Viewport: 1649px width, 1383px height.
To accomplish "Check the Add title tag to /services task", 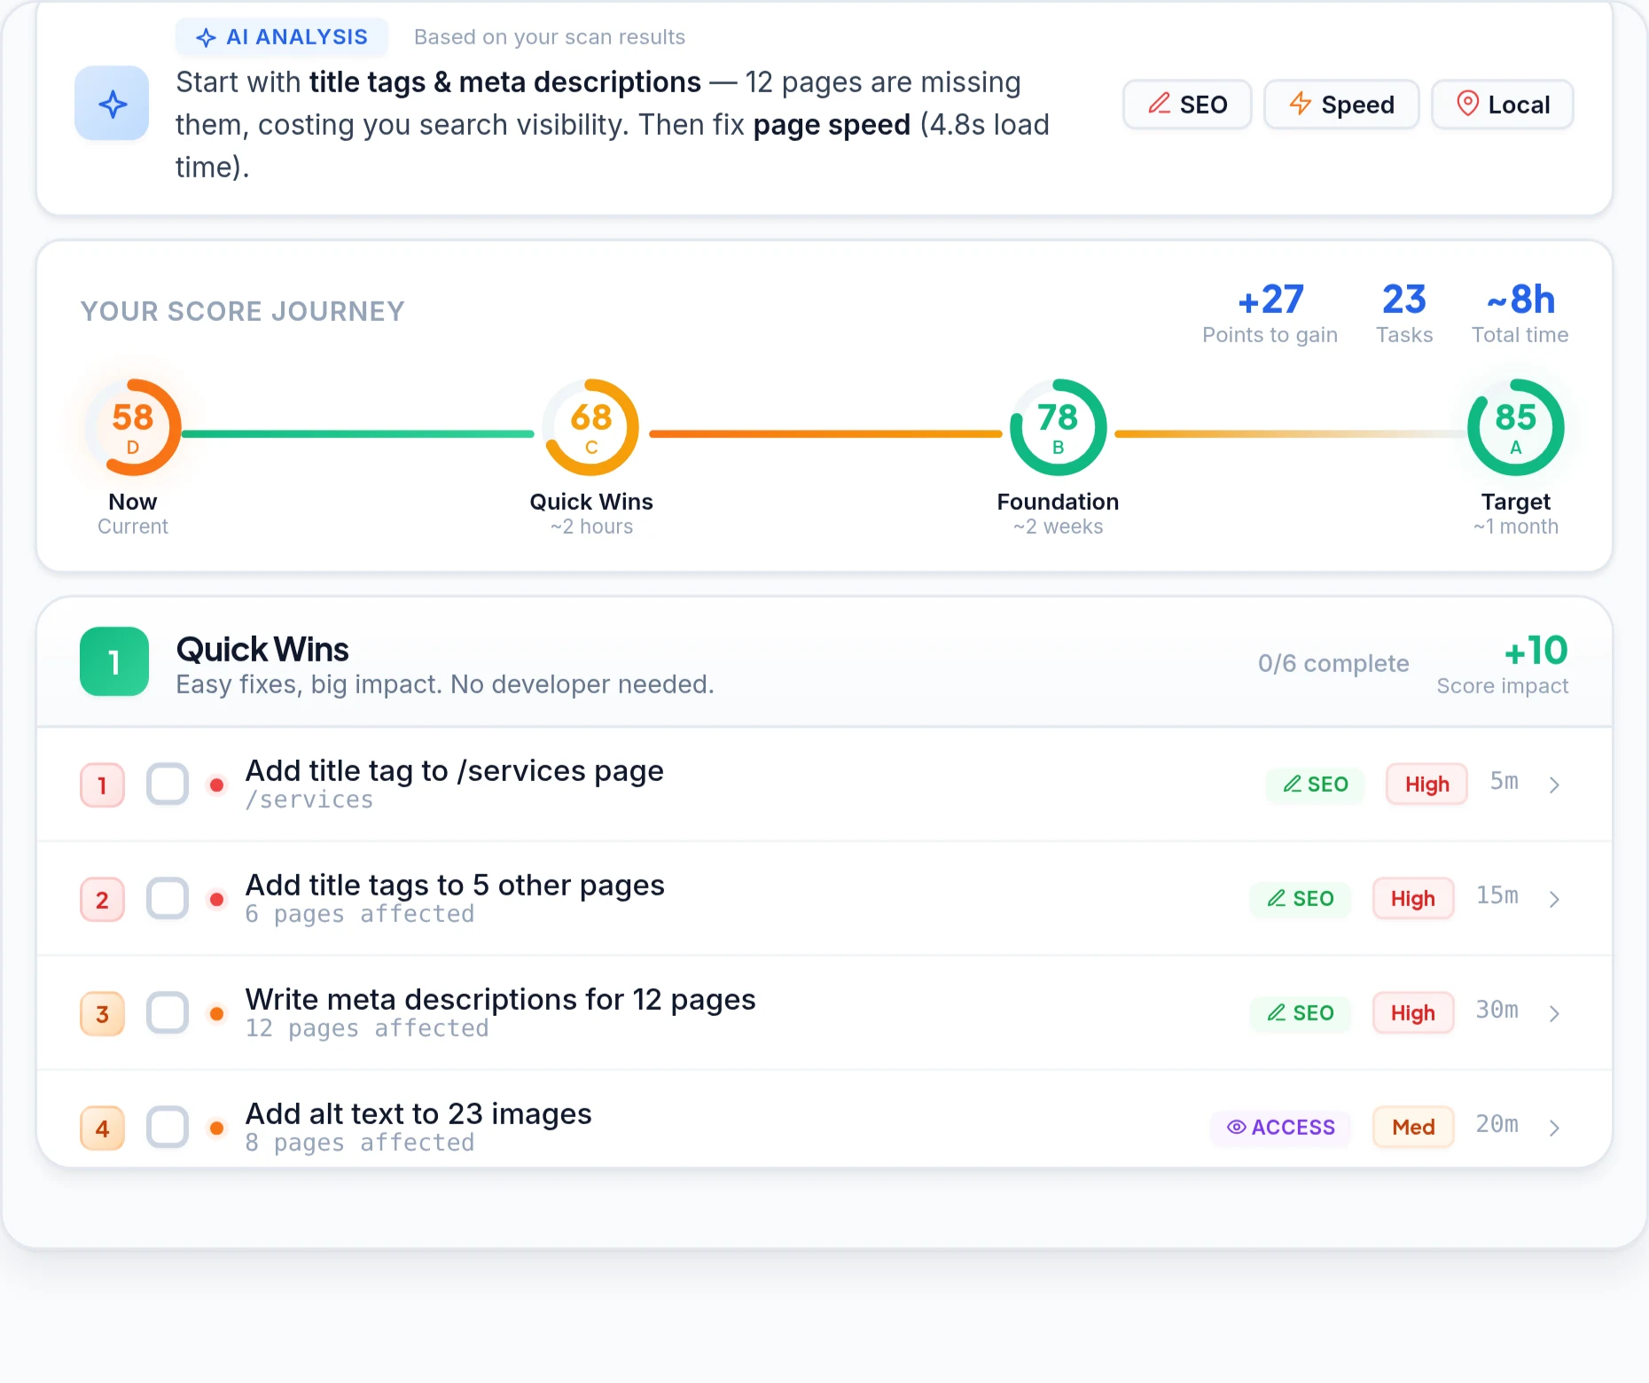I will [168, 784].
